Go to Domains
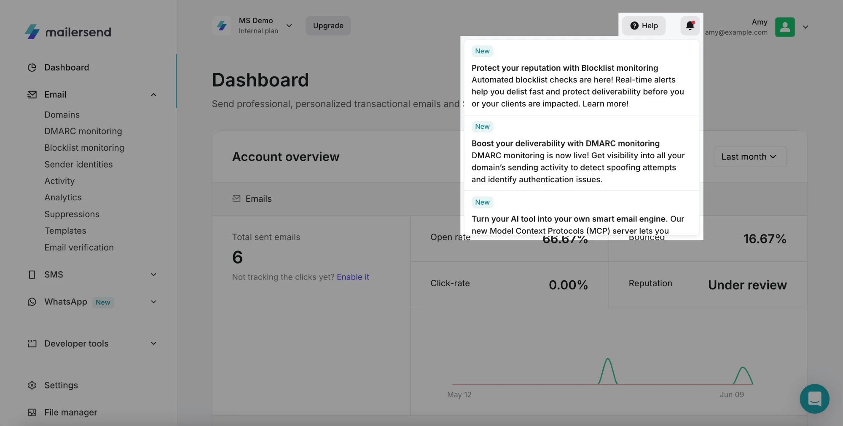This screenshot has width=843, height=426. [62, 114]
